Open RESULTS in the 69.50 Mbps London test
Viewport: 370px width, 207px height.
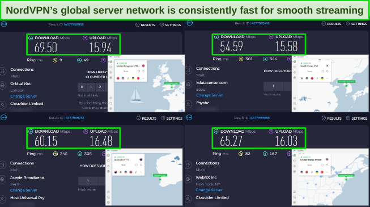click(x=146, y=25)
